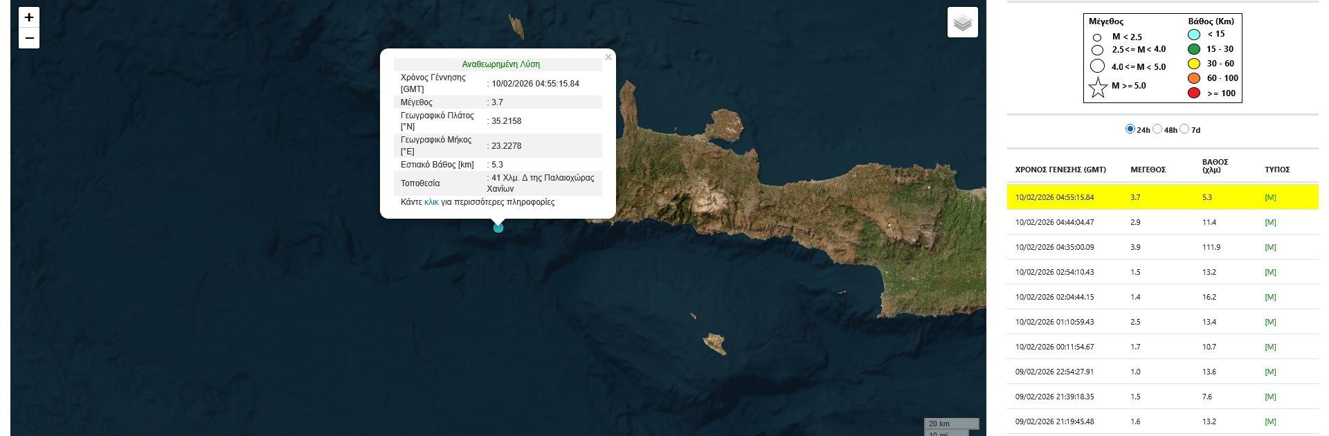The image size is (1329, 436).
Task: Click the ΜΕΓΕΘΟΣ column header
Action: click(1148, 170)
